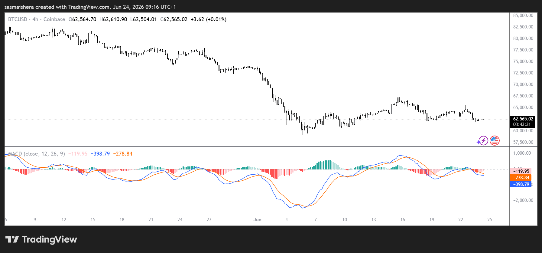Click the pink -119.95 label on the MACD scale
This screenshot has width=542, height=253.
tap(521, 171)
